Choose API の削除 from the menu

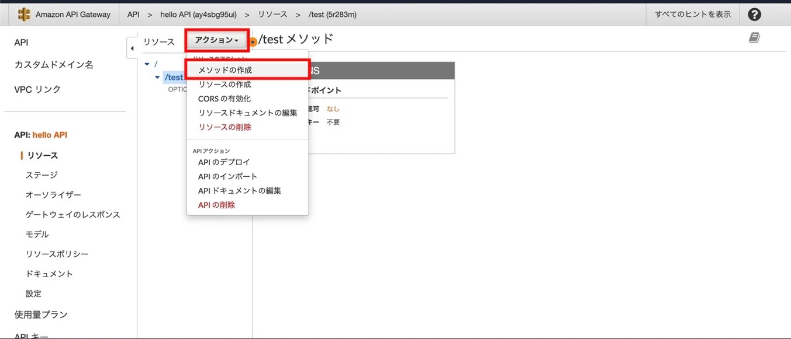point(216,205)
